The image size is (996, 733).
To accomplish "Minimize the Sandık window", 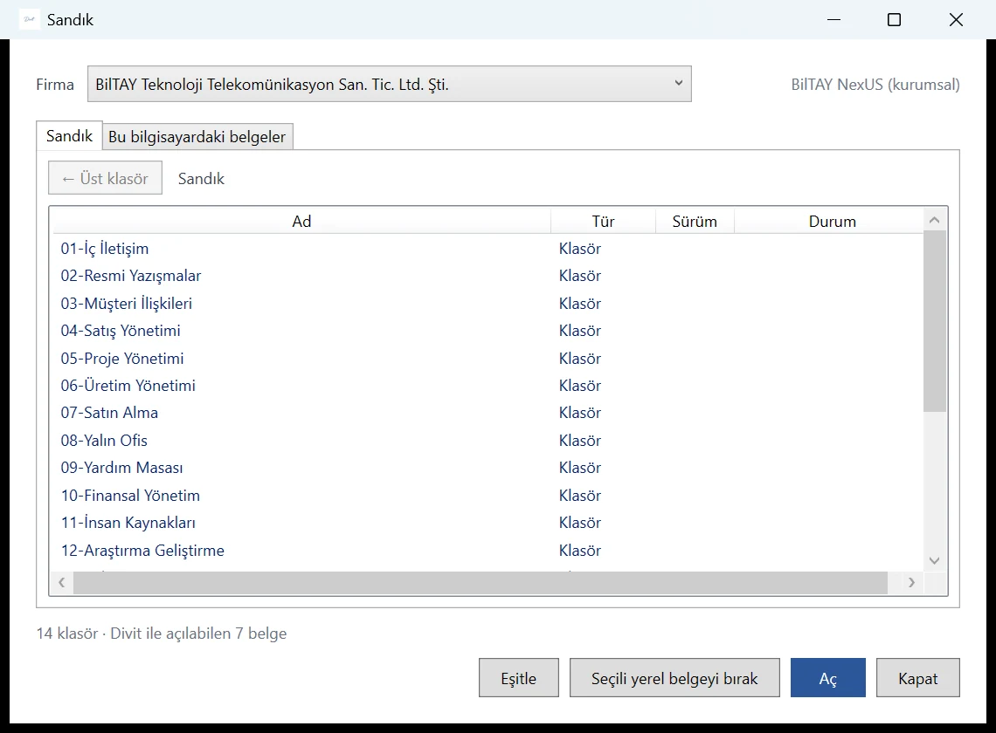I will 834,20.
